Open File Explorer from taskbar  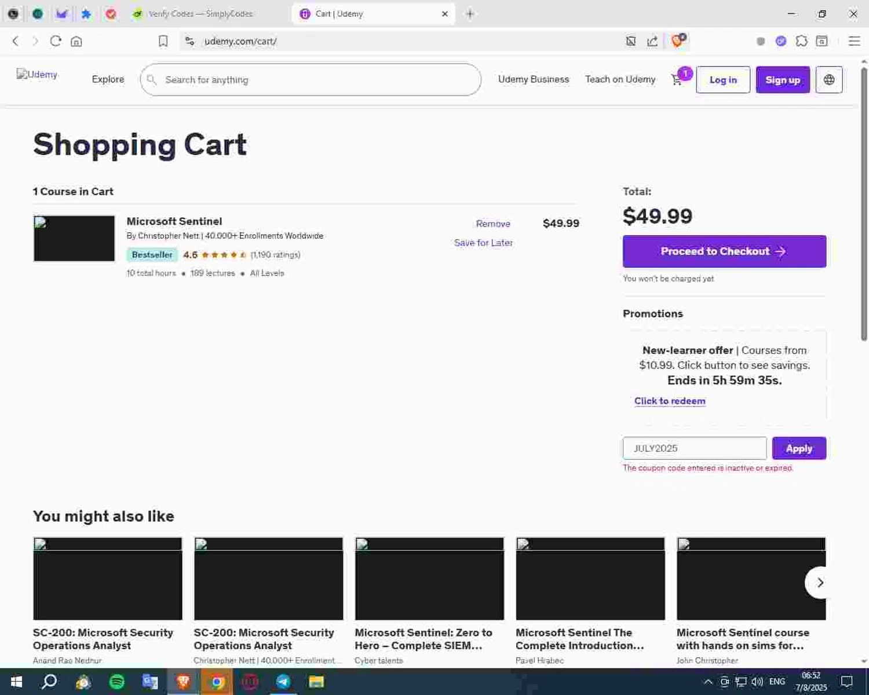(316, 682)
